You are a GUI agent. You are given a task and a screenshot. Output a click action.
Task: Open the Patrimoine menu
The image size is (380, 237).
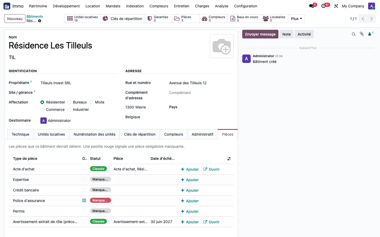click(38, 6)
